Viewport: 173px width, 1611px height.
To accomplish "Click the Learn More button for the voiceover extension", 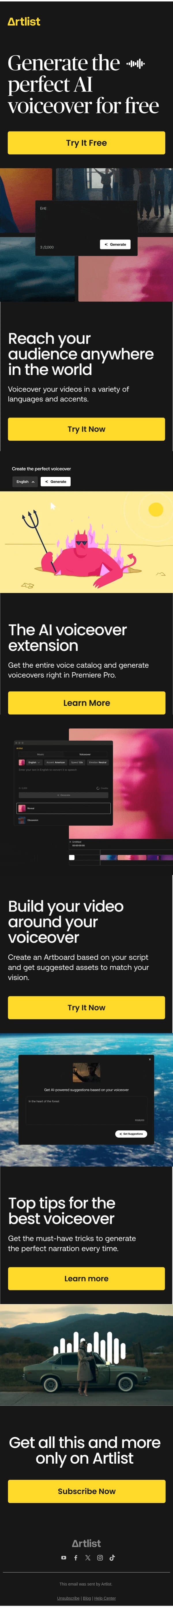I will [86, 703].
